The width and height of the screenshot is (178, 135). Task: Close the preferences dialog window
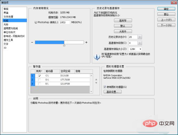(174, 2)
